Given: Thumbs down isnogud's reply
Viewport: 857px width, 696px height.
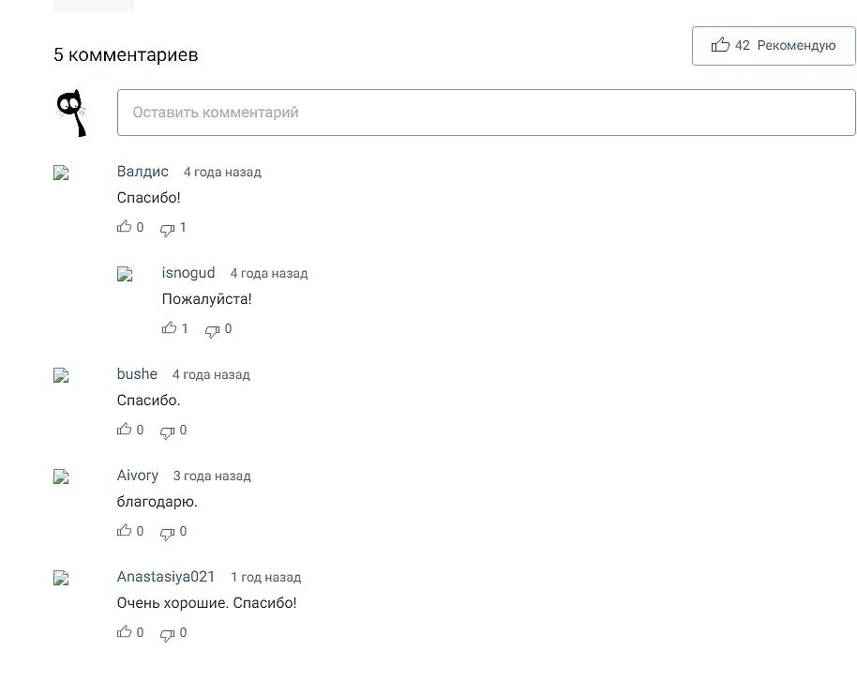Looking at the screenshot, I should pos(213,329).
